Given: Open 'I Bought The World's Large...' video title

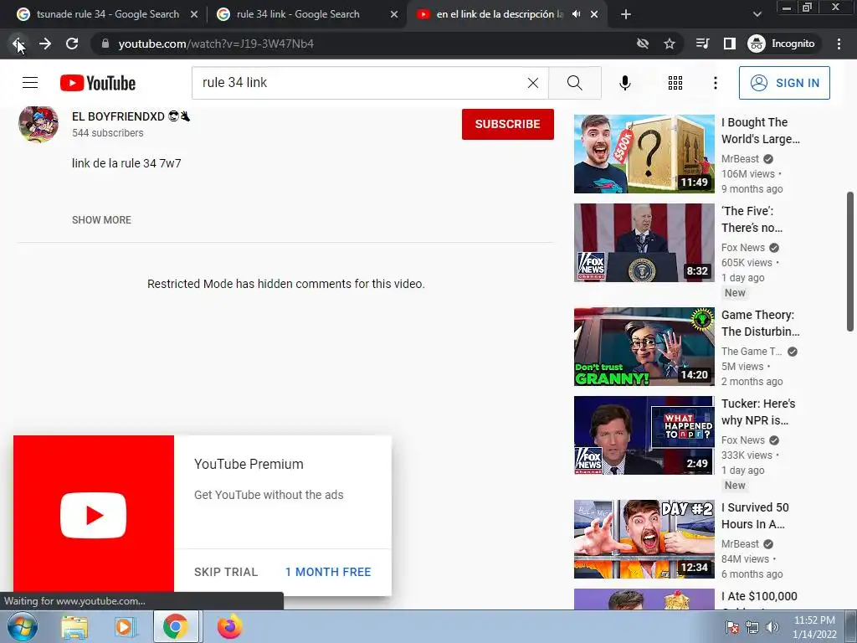Looking at the screenshot, I should pos(760,131).
